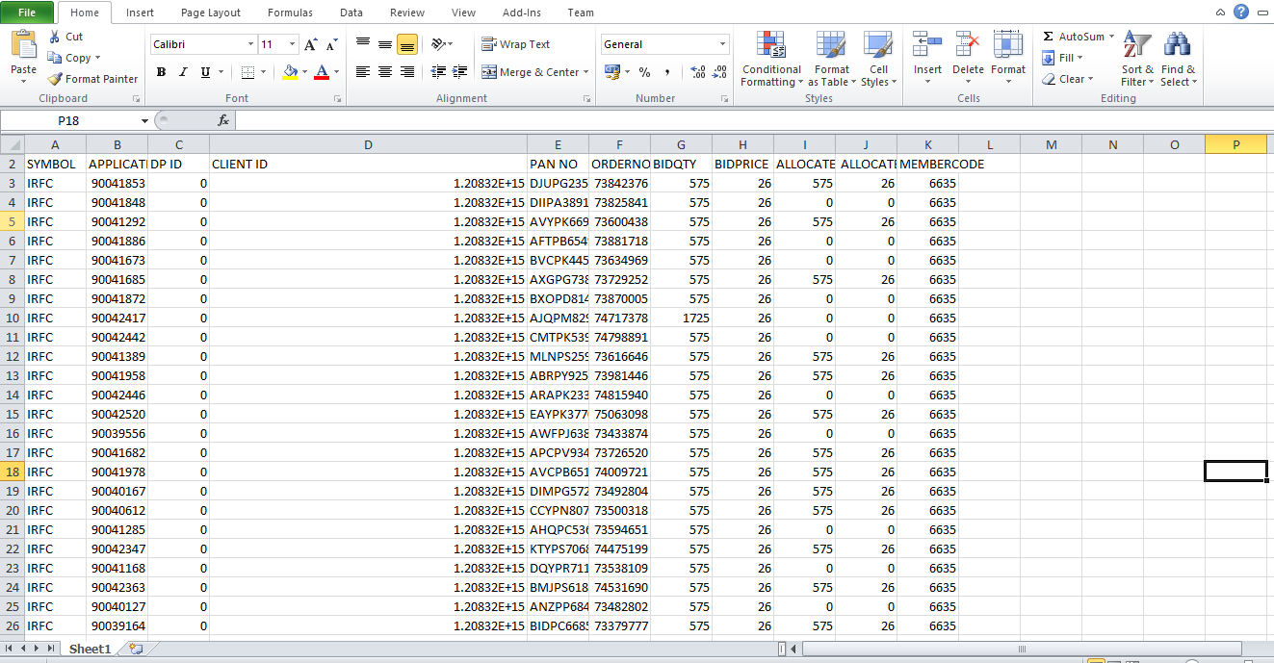Click the Increase Decimal icon
Viewport: 1274px width, 663px height.
[697, 72]
